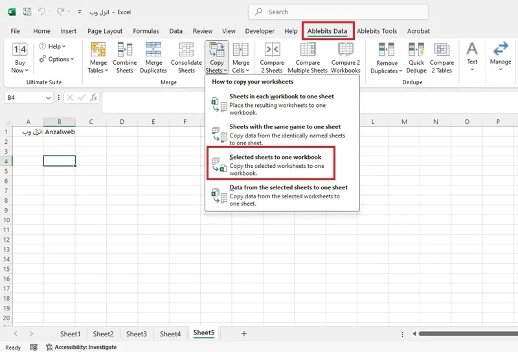This screenshot has width=518, height=352.
Task: Click the horizontal scrollbar
Action: 467,333
